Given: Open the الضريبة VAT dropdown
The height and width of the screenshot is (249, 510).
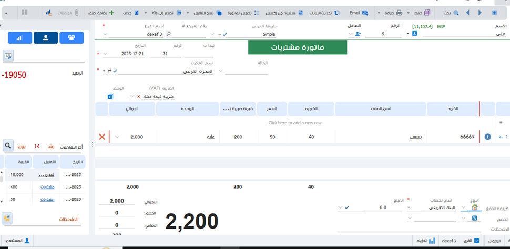Looking at the screenshot, I should [x=132, y=97].
